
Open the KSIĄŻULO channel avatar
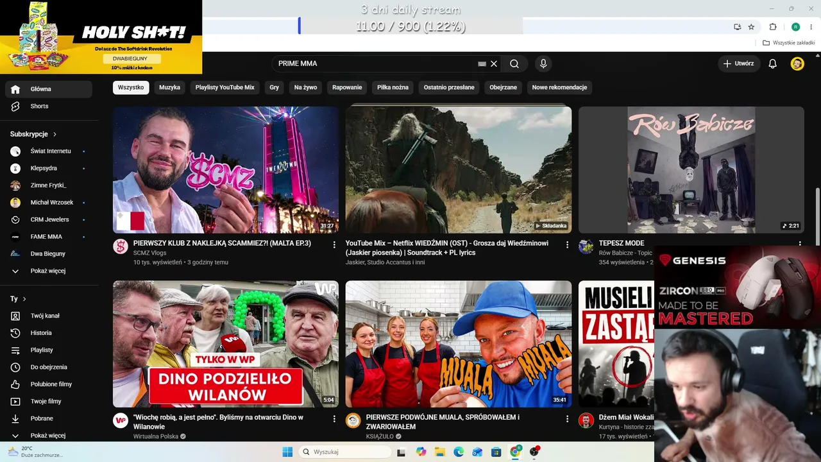[353, 420]
